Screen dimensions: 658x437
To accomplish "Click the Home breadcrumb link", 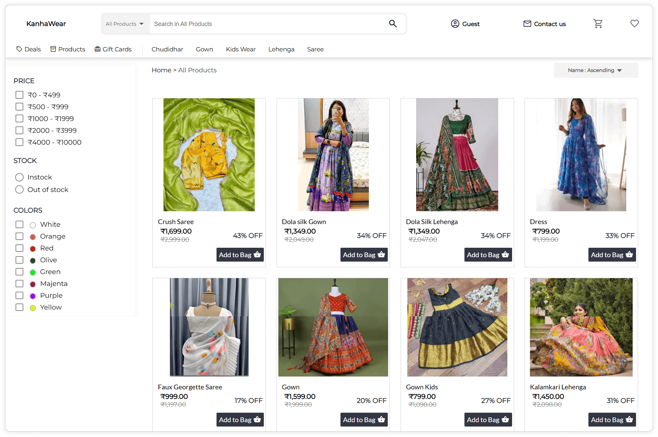I will [x=161, y=70].
